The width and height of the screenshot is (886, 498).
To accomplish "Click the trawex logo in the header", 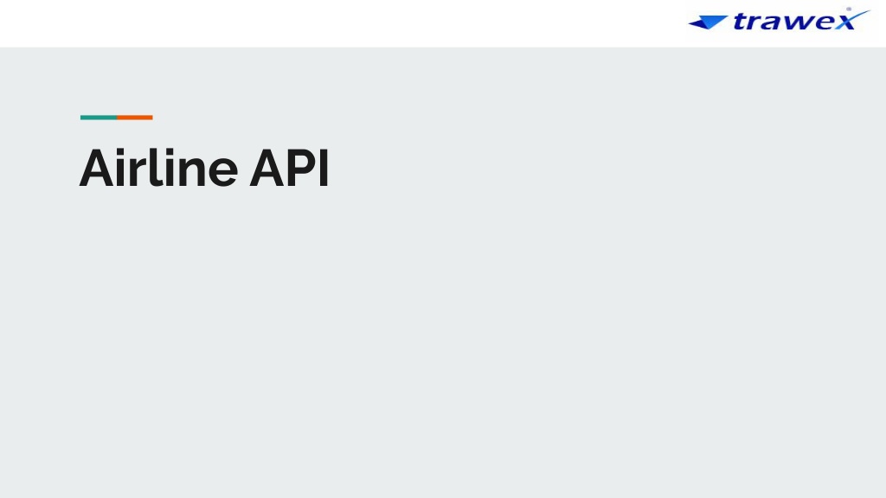I will [779, 19].
